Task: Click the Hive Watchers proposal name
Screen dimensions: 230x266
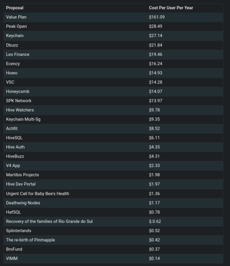Action: 20,110
